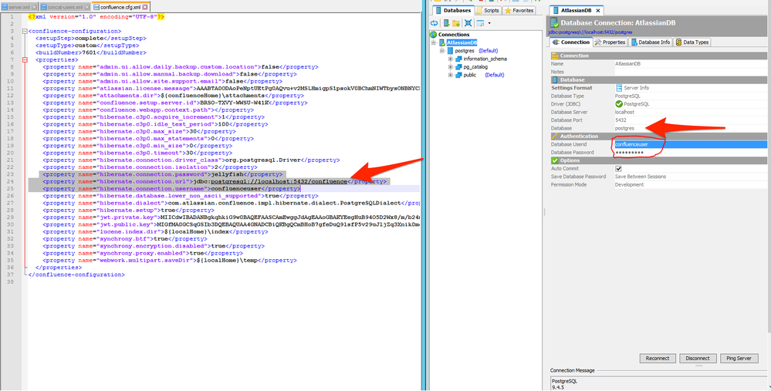Click the new folder icon in Databases toolbar
Image resolution: width=771 pixels, height=391 pixels.
[456, 23]
